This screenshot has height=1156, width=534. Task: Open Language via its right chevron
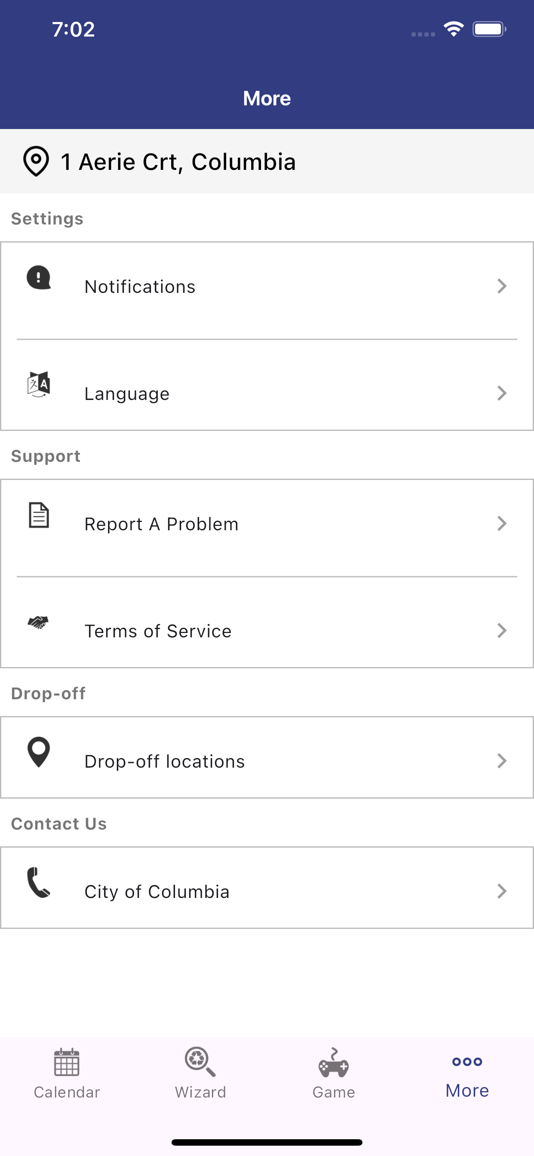click(x=502, y=393)
